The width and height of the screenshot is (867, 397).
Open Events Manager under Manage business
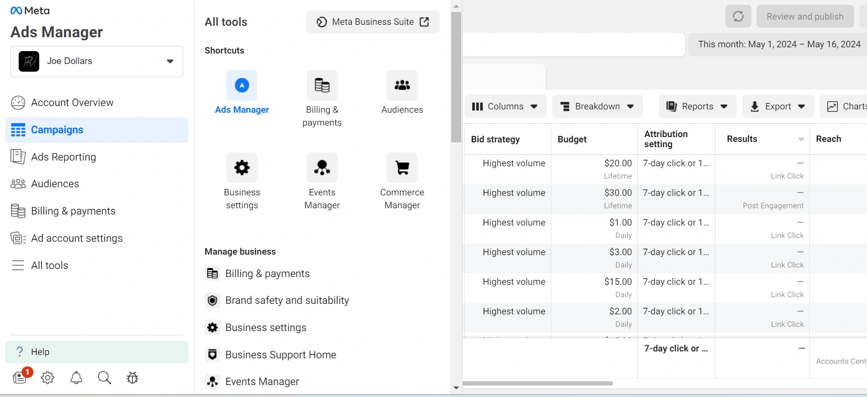(253, 382)
